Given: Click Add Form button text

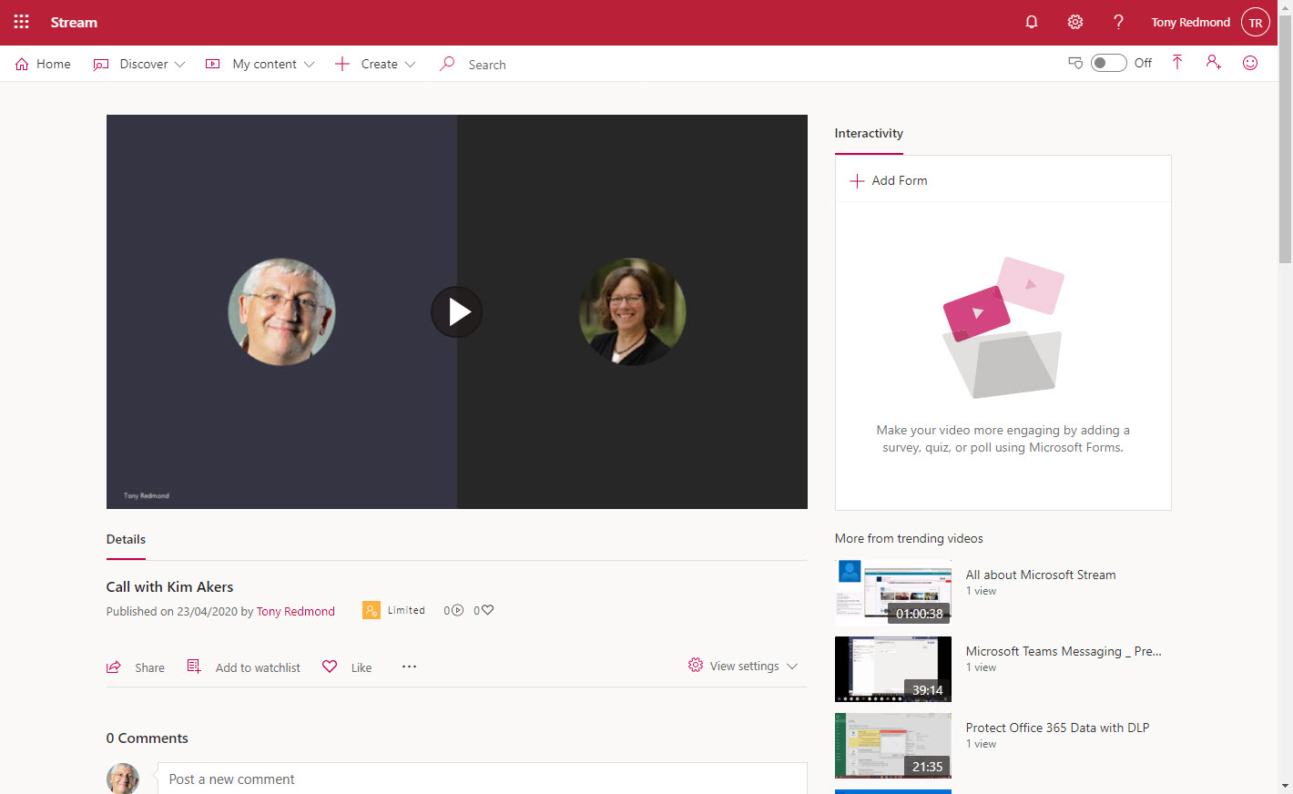Looking at the screenshot, I should coord(900,181).
